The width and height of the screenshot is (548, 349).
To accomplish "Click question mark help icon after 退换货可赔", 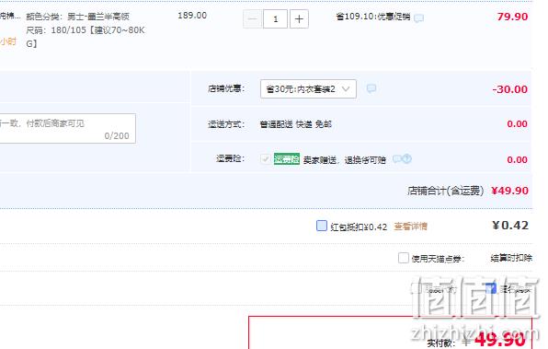I will coord(406,159).
